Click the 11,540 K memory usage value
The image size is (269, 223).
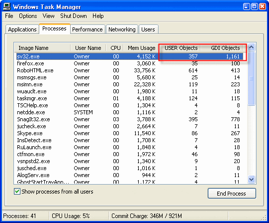(x=145, y=133)
